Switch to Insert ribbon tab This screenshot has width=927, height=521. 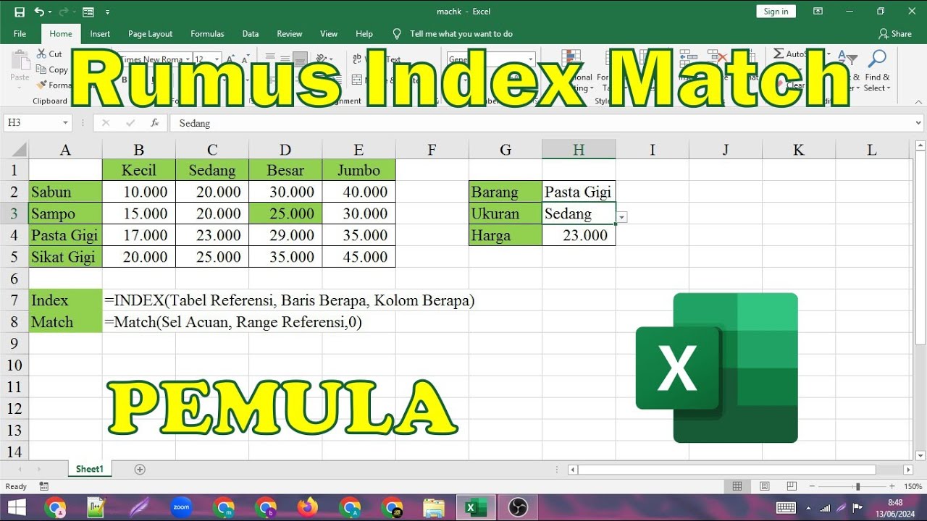(x=100, y=34)
